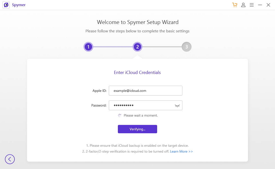
Task: Click the Please wait a moment message
Action: coord(141,116)
